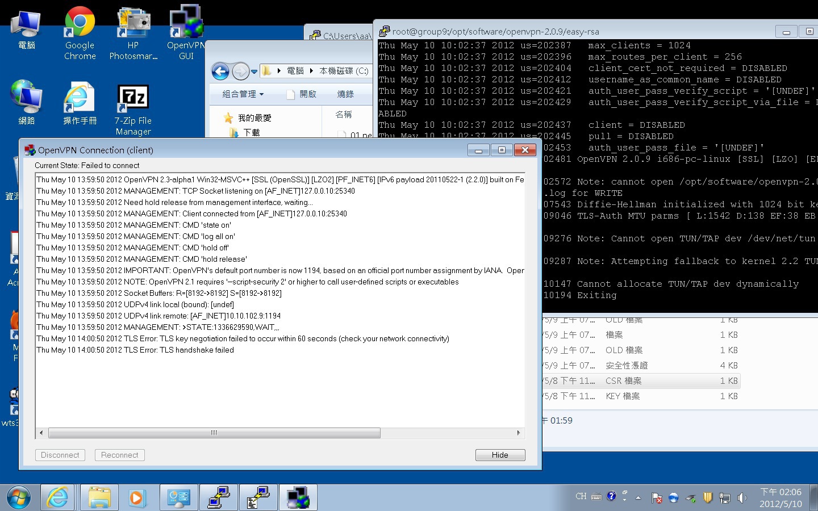The height and width of the screenshot is (511, 818).
Task: Click the blue globe tray icon
Action: tap(674, 498)
